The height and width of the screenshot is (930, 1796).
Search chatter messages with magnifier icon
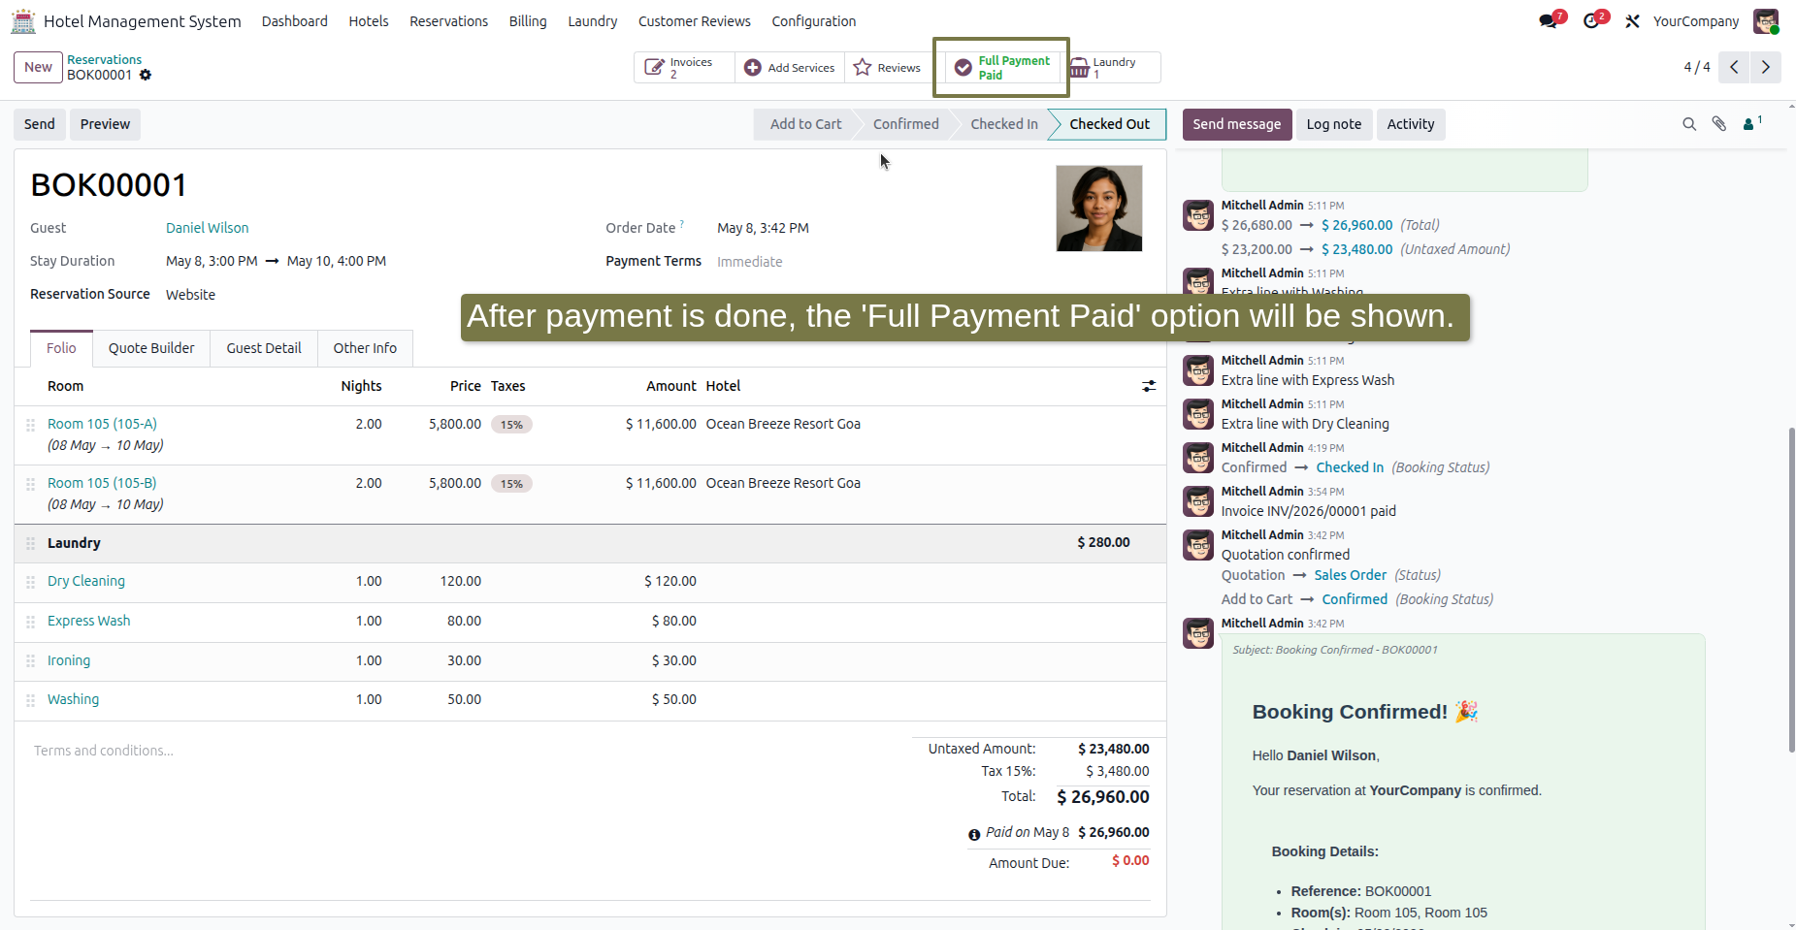pos(1689,124)
